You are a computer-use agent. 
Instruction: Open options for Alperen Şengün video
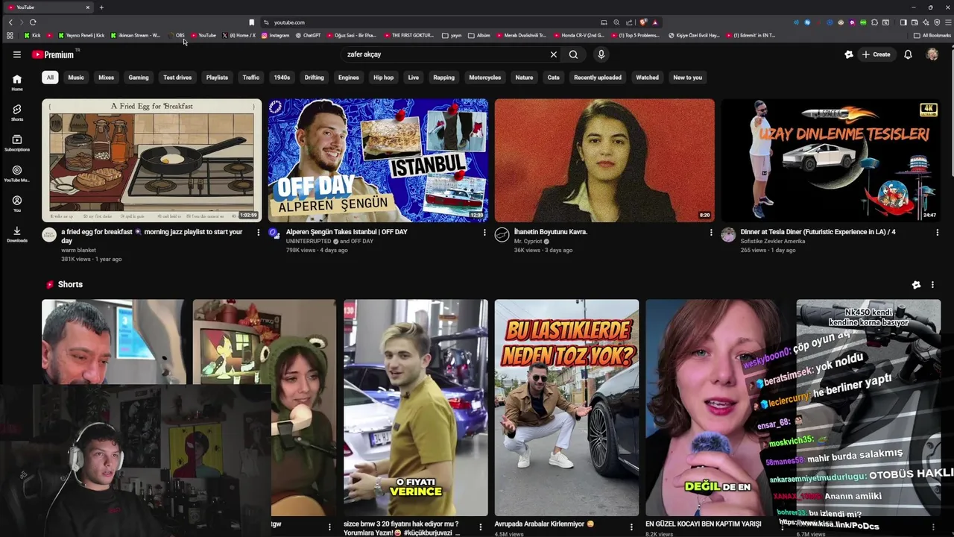coord(484,233)
